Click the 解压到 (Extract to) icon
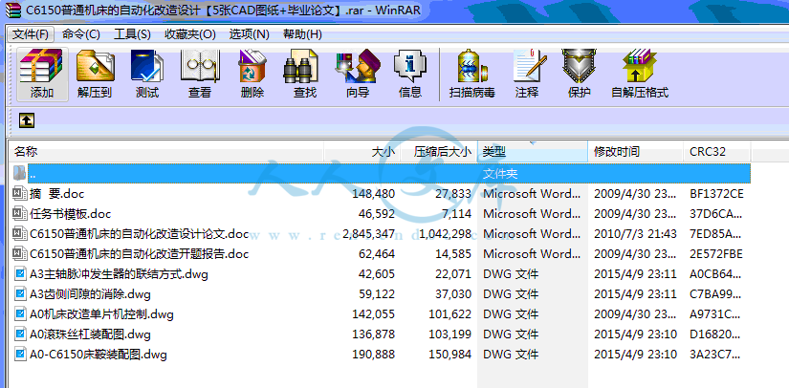Image resolution: width=789 pixels, height=388 pixels. [95, 65]
